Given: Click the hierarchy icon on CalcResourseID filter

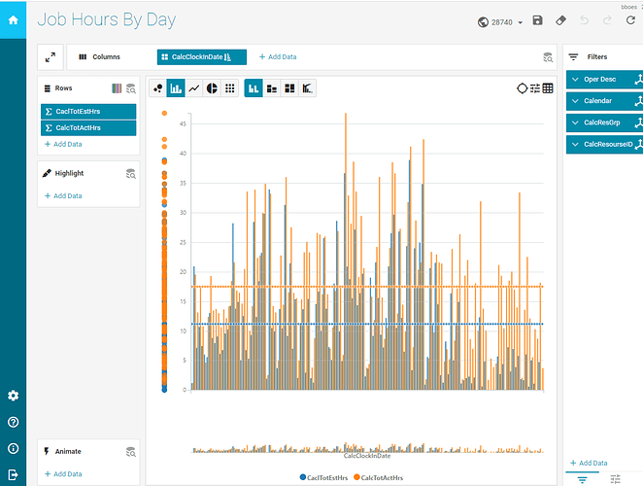Looking at the screenshot, I should [638, 145].
